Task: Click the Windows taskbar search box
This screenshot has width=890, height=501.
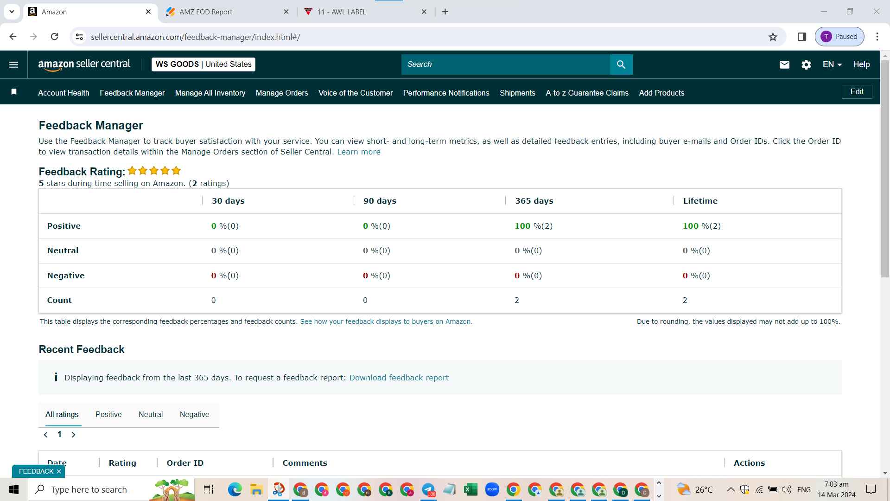Action: [111, 489]
